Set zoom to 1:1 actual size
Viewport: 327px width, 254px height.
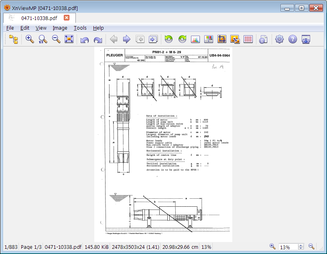tap(43, 39)
